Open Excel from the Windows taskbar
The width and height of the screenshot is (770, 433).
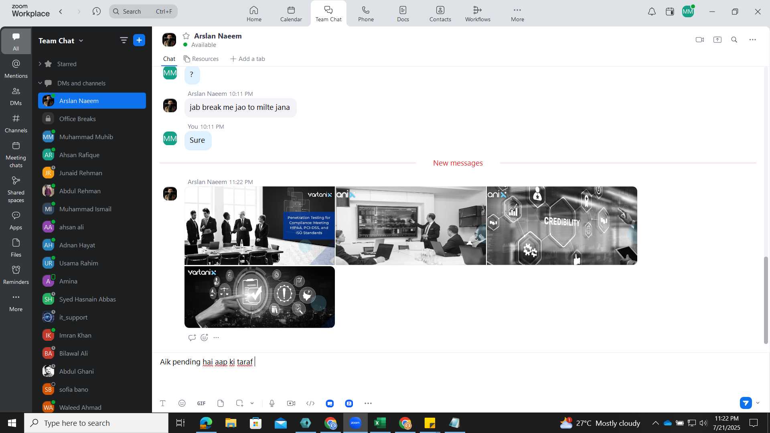[380, 423]
